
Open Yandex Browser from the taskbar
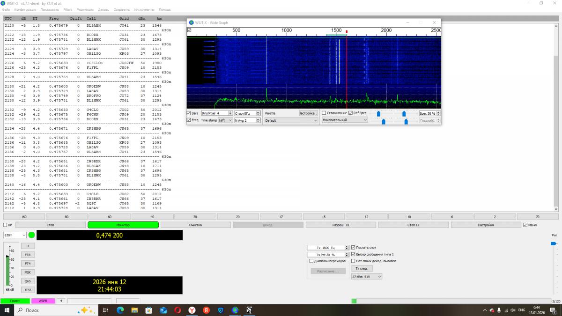(192, 310)
